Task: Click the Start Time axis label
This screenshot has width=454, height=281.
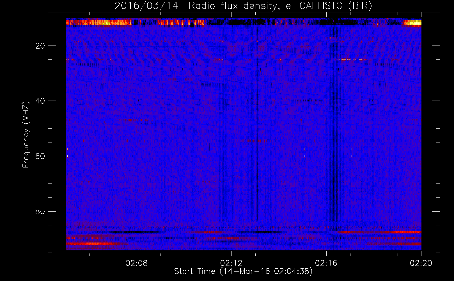Action: (x=243, y=271)
